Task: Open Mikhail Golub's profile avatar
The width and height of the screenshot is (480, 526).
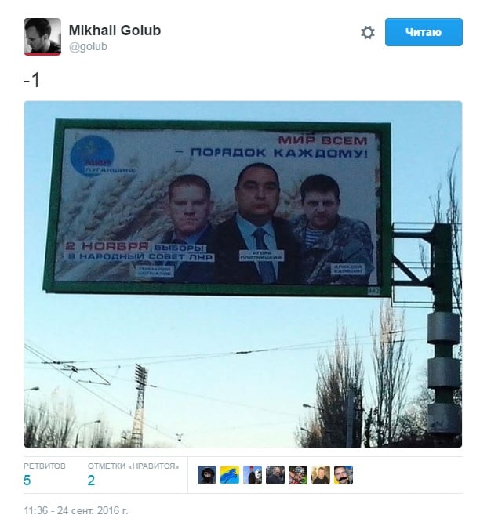Action: (42, 37)
